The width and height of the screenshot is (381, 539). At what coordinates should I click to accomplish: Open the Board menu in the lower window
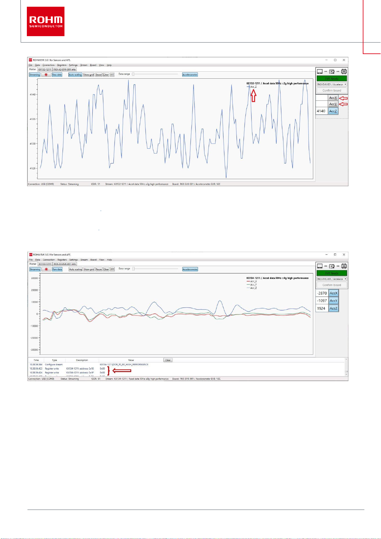coord(93,260)
